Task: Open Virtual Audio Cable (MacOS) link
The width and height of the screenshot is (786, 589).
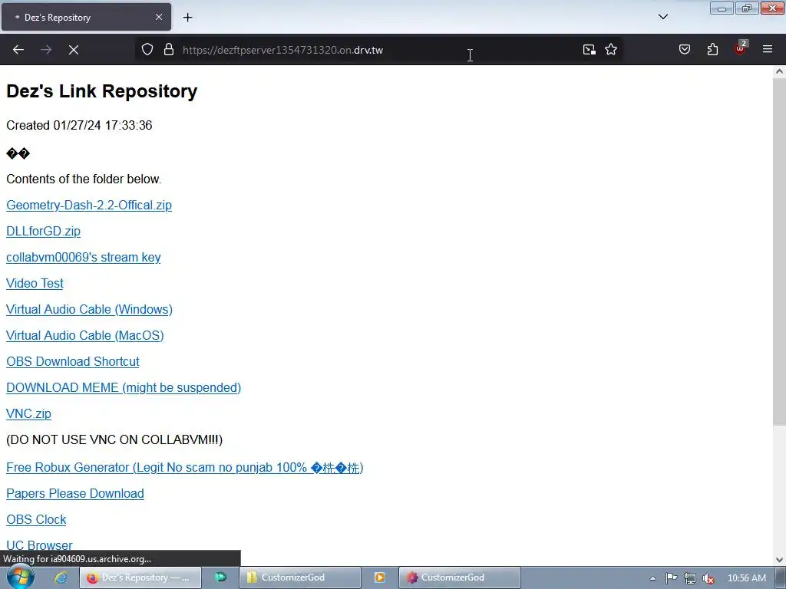Action: pyautogui.click(x=84, y=336)
